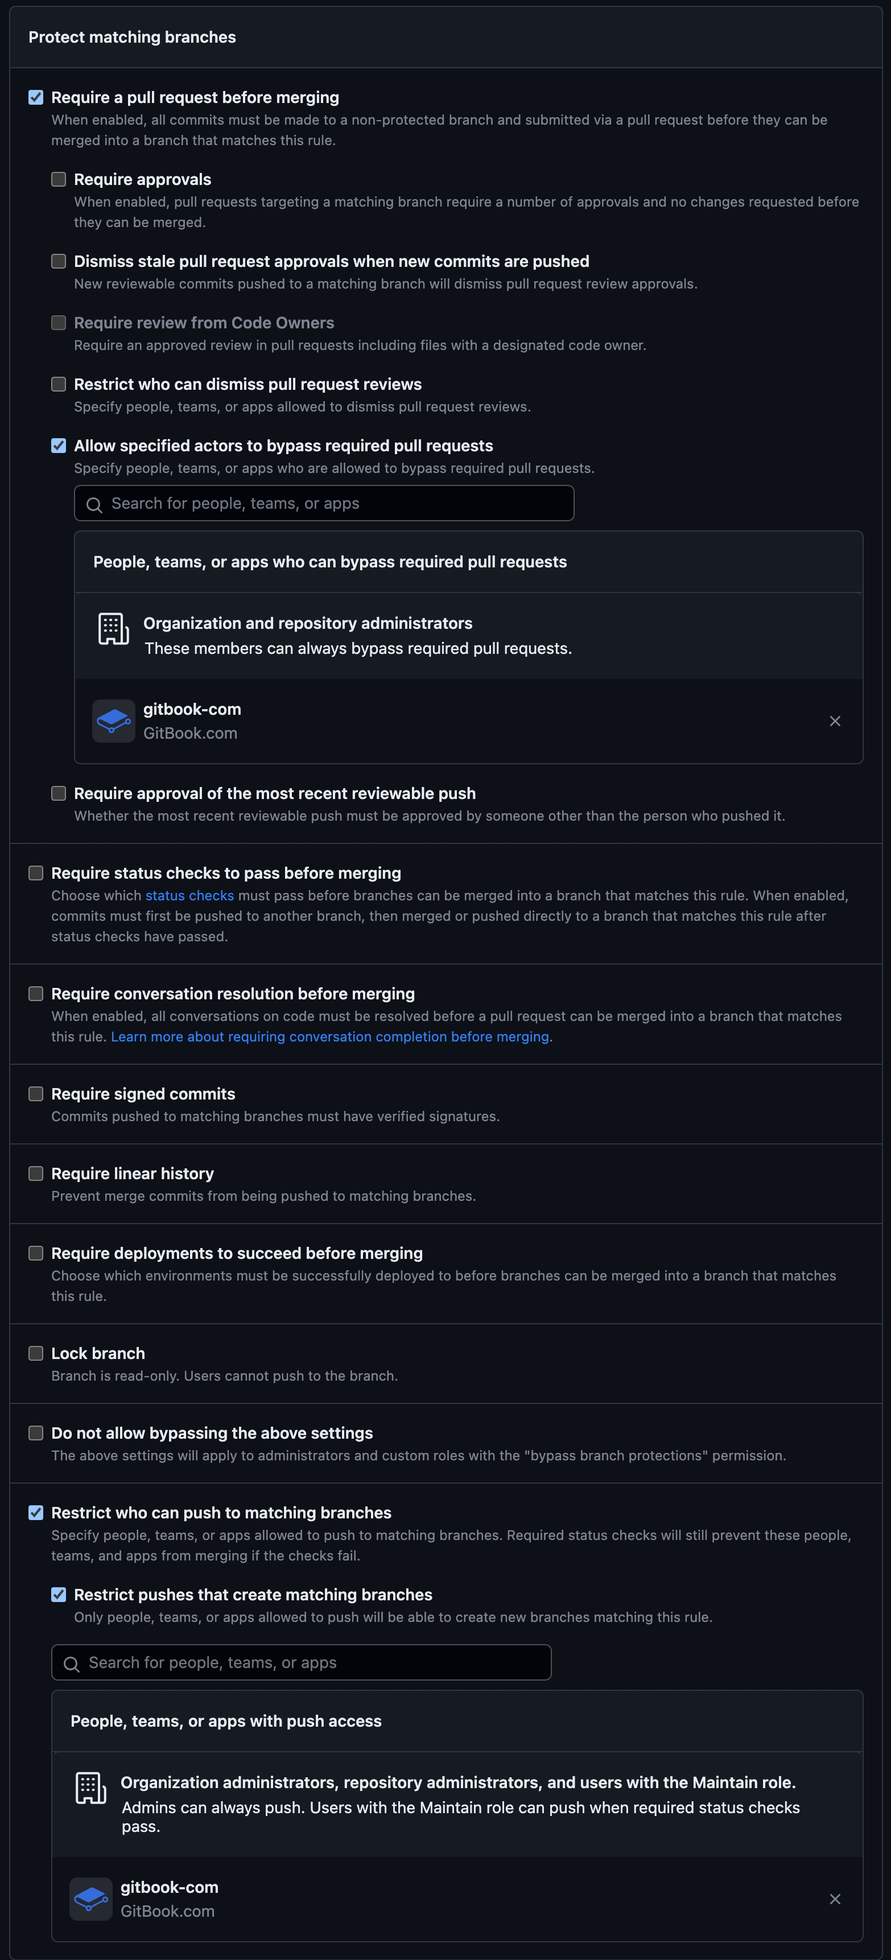Image resolution: width=891 pixels, height=1960 pixels.
Task: Enable the Lock branch checkbox
Action: click(36, 1353)
